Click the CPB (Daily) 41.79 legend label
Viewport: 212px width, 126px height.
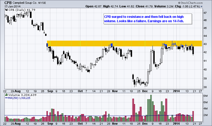(22, 10)
